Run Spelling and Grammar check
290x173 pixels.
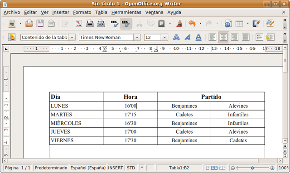point(115,24)
